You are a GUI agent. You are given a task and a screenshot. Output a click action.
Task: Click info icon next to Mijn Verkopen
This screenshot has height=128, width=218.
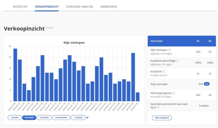coord(170,50)
